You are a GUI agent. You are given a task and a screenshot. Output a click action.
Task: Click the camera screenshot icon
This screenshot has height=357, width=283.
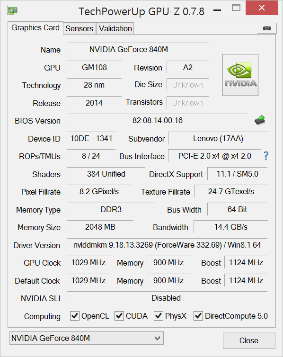267,28
